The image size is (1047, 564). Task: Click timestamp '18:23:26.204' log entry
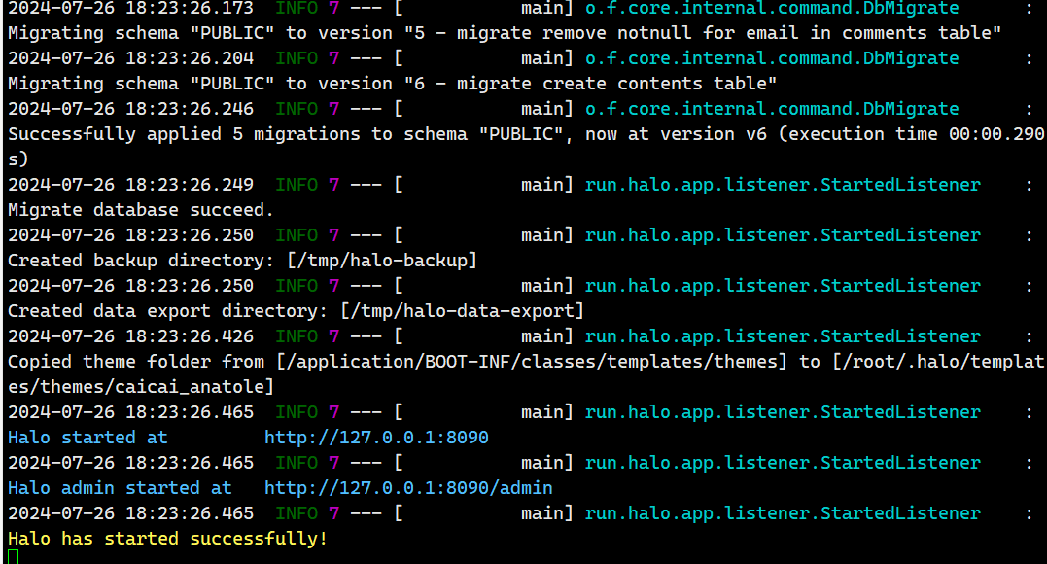(190, 58)
